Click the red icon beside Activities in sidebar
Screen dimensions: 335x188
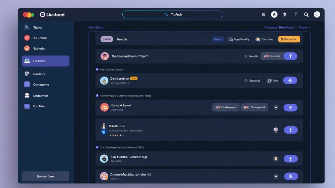pos(27,38)
